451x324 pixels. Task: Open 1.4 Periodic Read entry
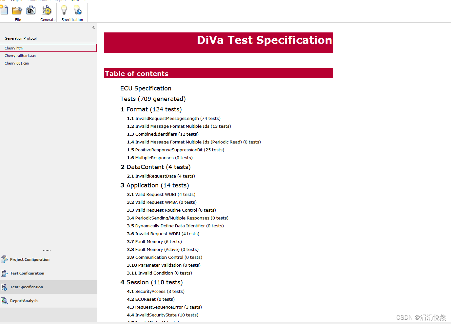coord(194,142)
